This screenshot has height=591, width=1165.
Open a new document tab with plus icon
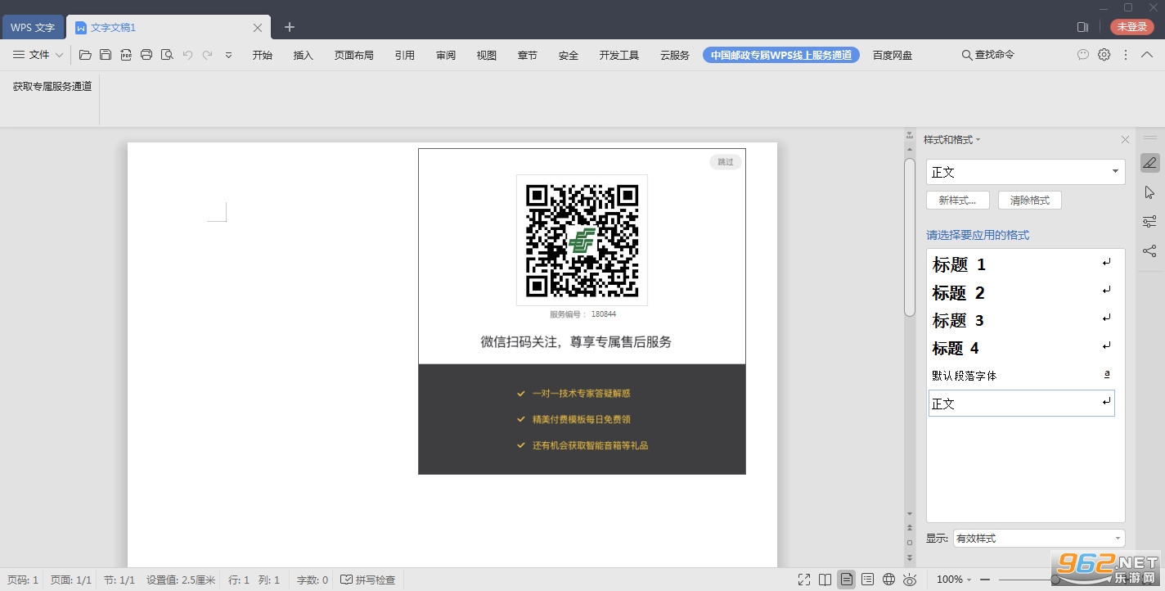(289, 27)
